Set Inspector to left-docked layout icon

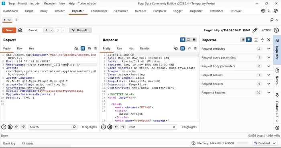point(243,40)
